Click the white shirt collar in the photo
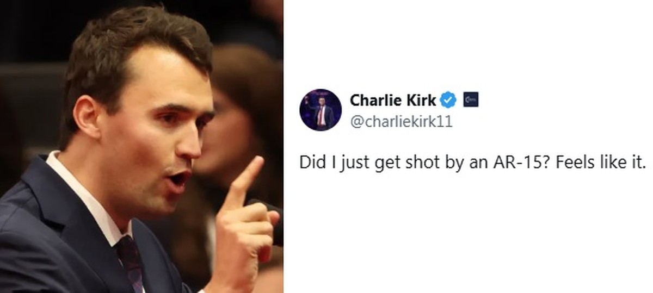 (82, 196)
